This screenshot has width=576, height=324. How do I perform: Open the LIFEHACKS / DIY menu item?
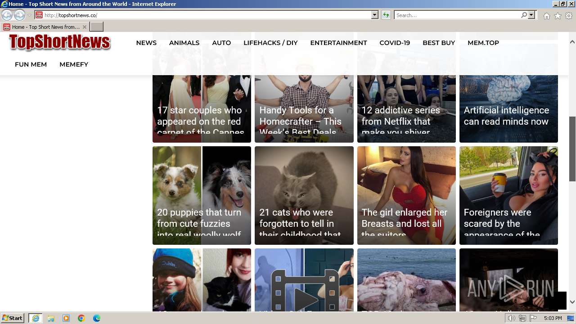coord(270,43)
